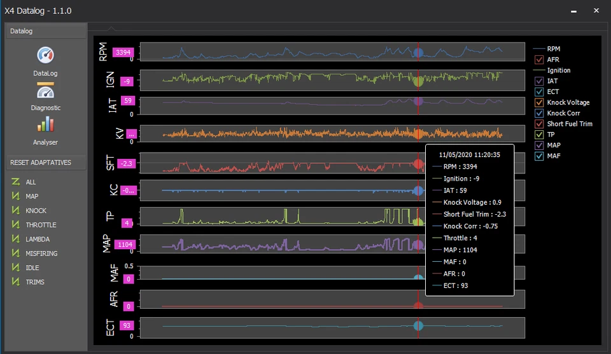The width and height of the screenshot is (611, 354).
Task: Select the RESET ADAPTATIVES section header
Action: pyautogui.click(x=46, y=163)
